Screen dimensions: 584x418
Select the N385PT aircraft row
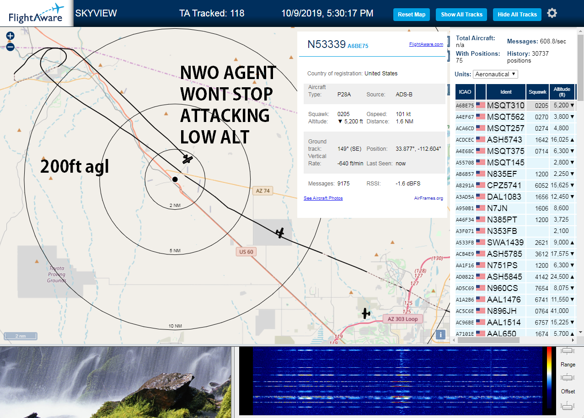(515, 220)
